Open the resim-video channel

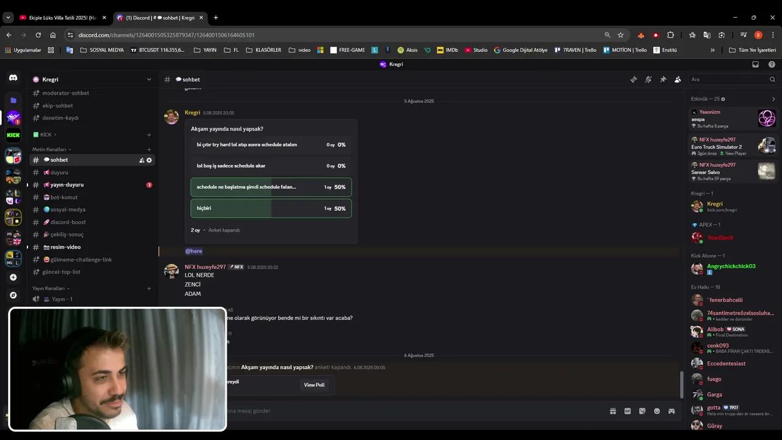[x=92, y=247]
